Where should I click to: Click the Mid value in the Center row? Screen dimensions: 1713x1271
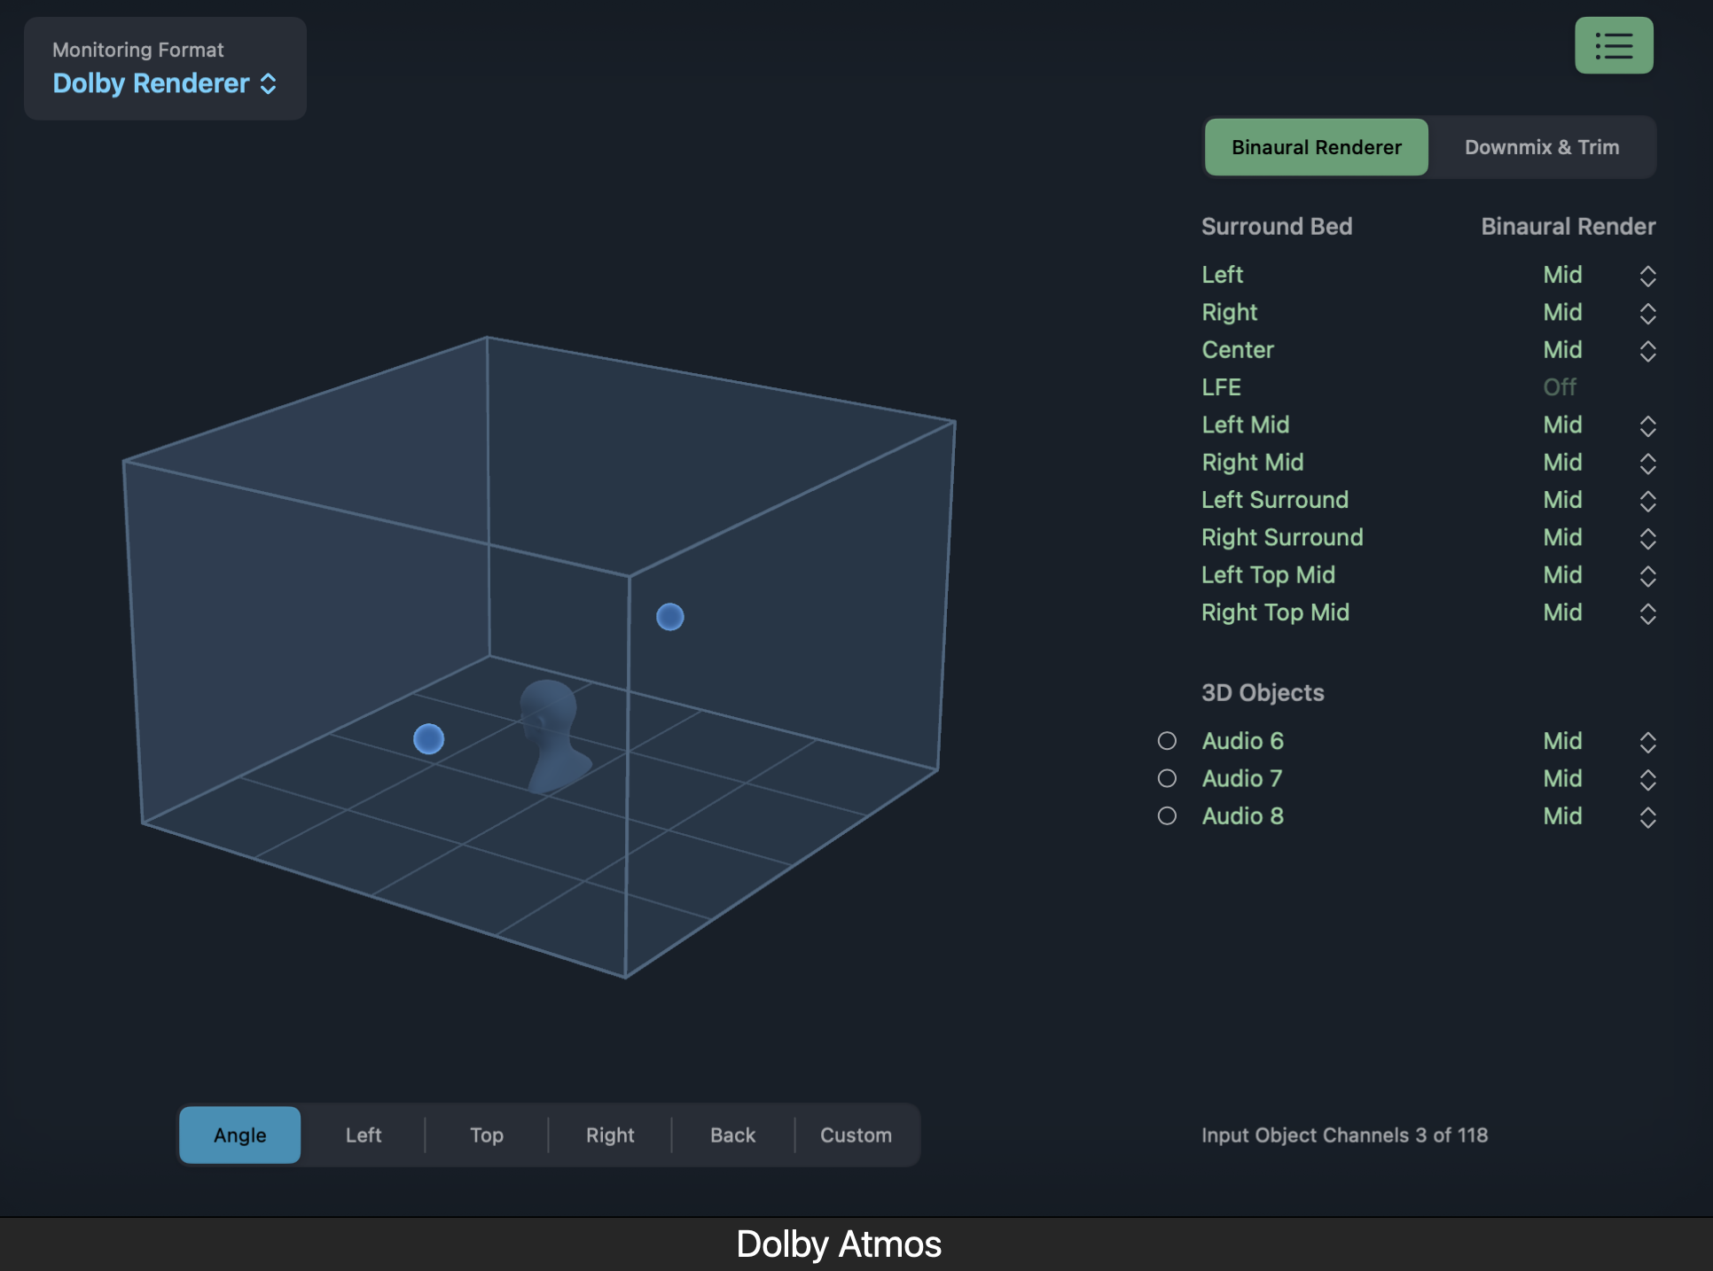pos(1562,350)
